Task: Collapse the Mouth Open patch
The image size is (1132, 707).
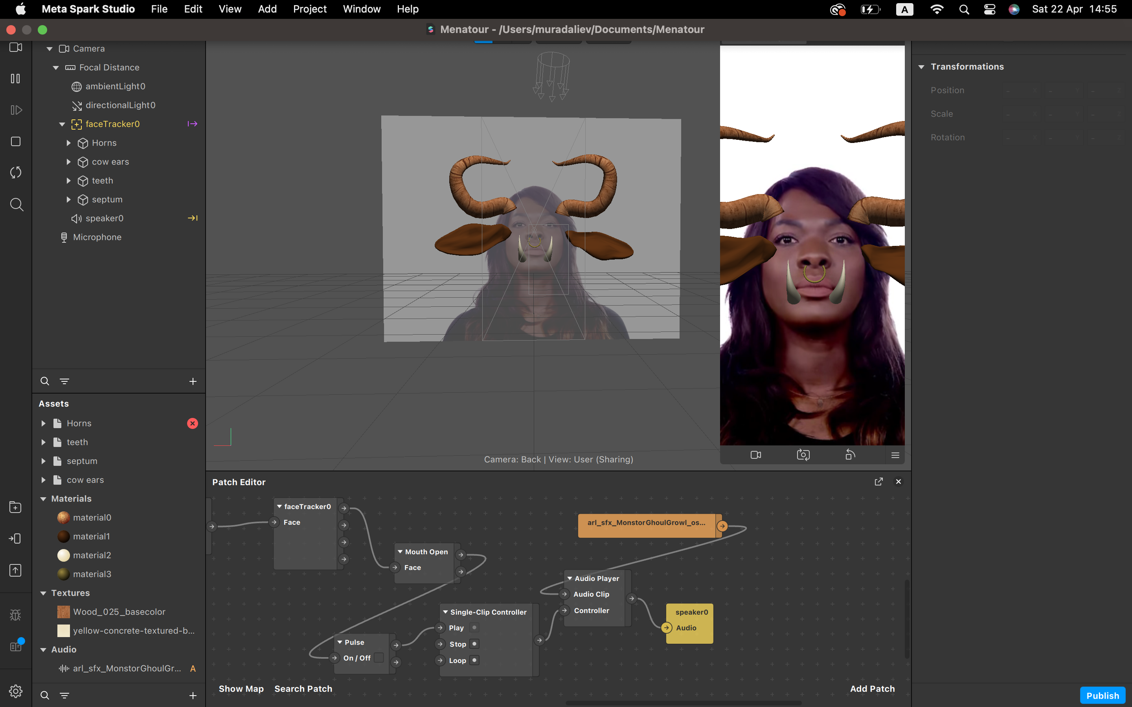Action: tap(401, 552)
